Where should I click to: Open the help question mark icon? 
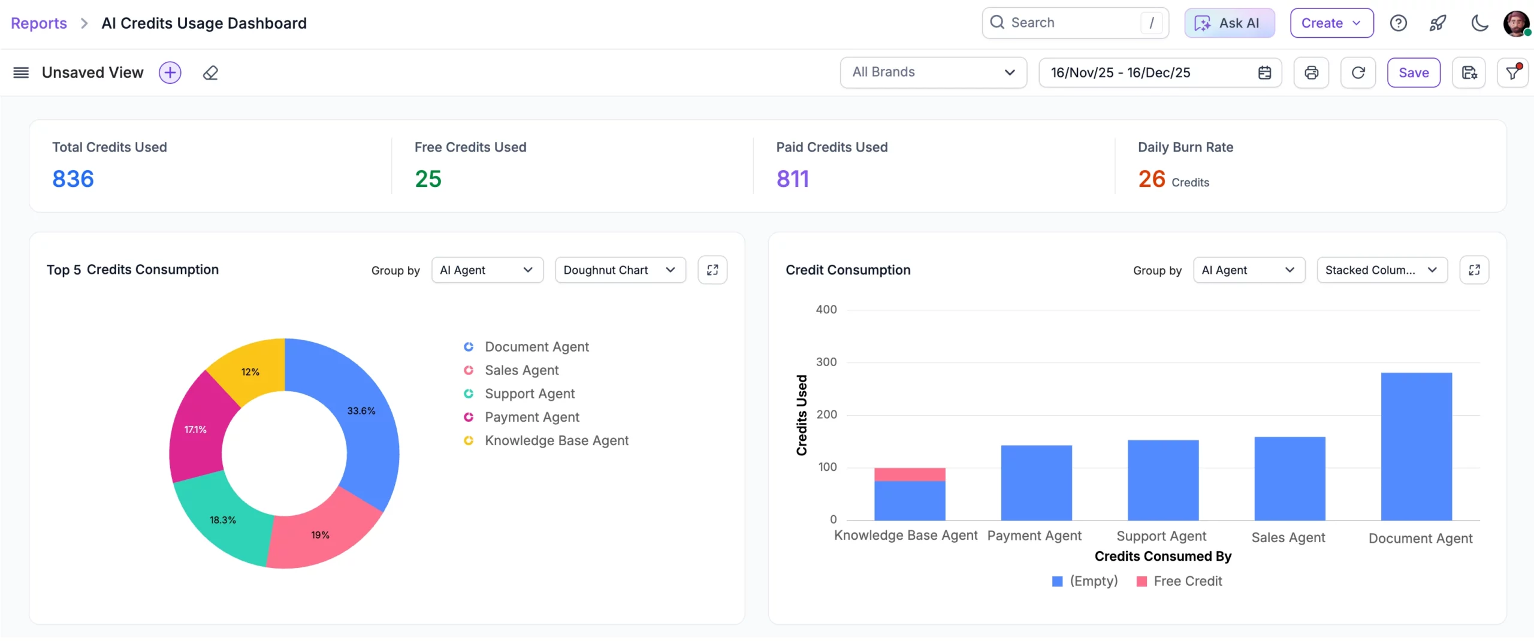click(x=1398, y=23)
